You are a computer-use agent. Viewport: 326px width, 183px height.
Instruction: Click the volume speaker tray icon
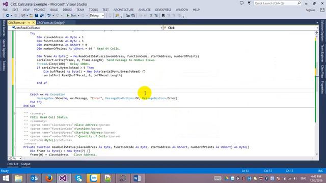(x=295, y=178)
